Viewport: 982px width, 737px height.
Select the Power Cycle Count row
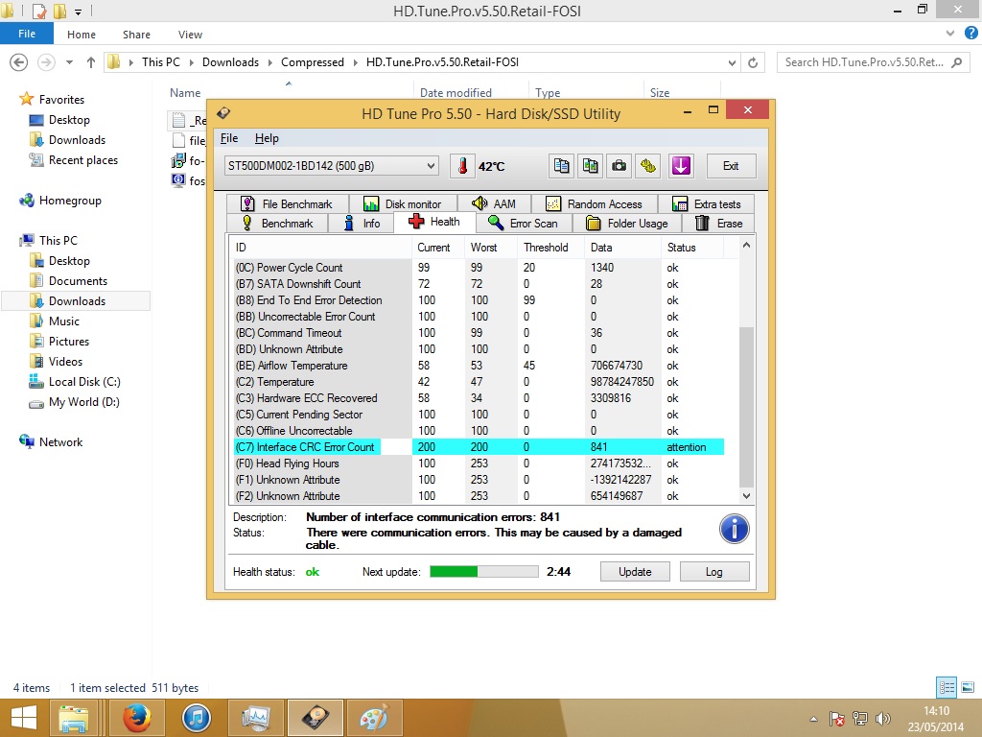click(479, 268)
